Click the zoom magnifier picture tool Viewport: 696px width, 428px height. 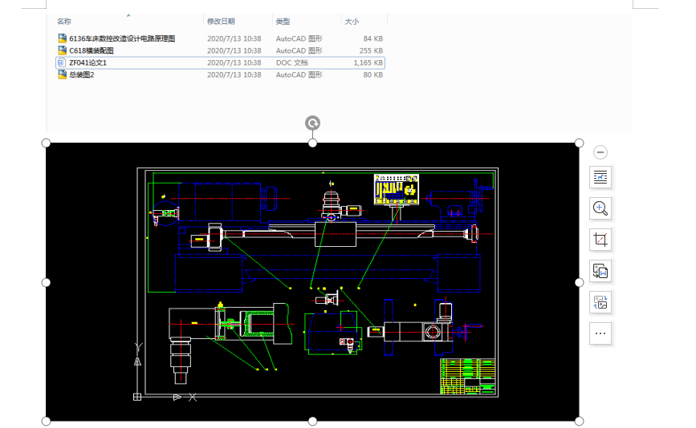600,208
